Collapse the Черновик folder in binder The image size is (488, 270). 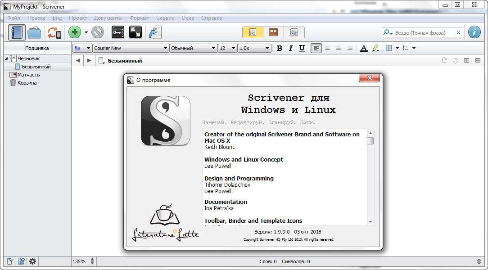pos(7,58)
